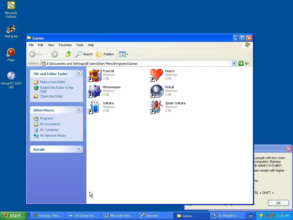This screenshot has height=220, width=293.
Task: Toggle the Folders pane button
Action: coord(105,54)
